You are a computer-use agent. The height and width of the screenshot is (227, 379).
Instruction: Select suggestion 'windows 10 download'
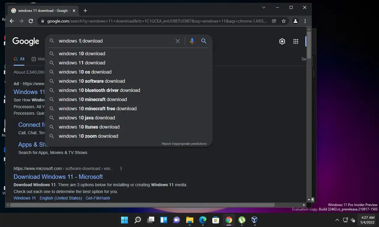point(129,53)
